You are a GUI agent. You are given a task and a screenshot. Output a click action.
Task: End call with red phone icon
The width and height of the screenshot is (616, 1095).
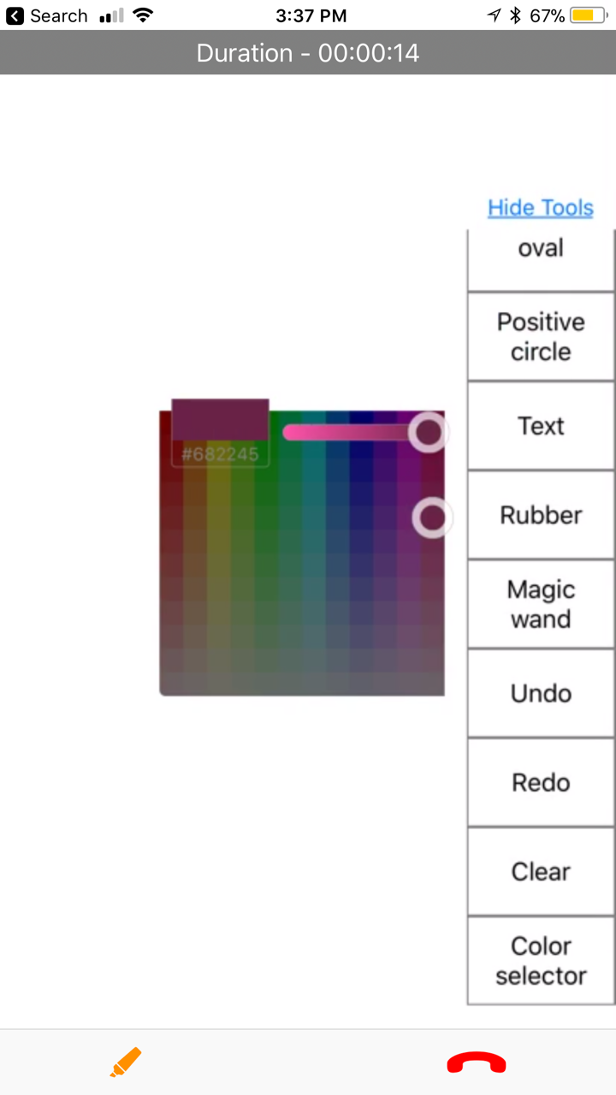[x=477, y=1062]
